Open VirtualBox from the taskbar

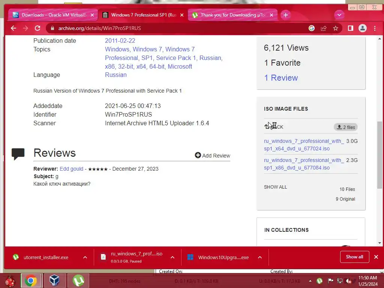(54, 280)
